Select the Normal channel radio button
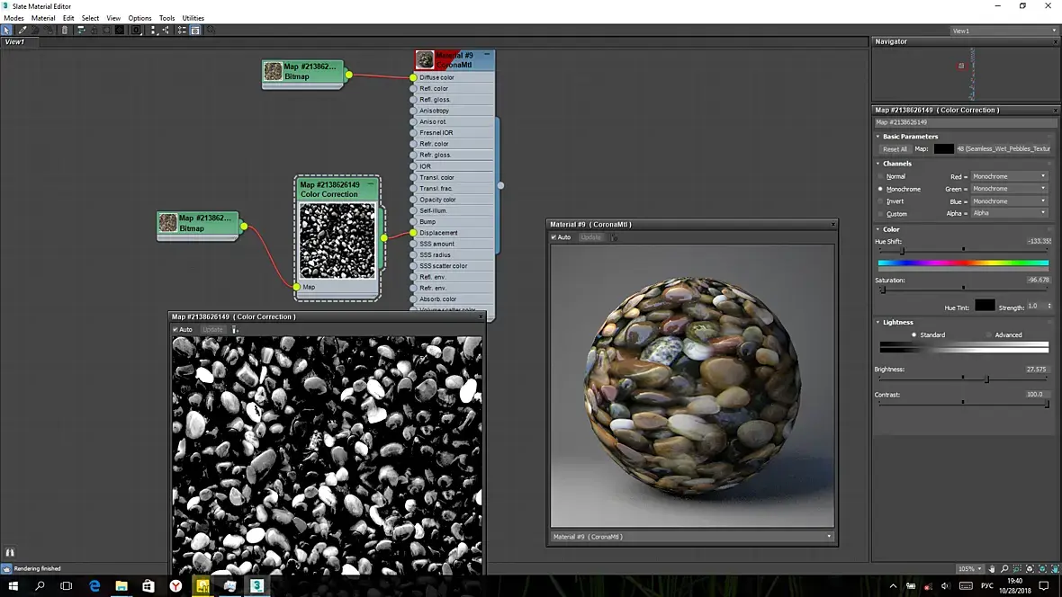1062x597 pixels. pyautogui.click(x=881, y=176)
